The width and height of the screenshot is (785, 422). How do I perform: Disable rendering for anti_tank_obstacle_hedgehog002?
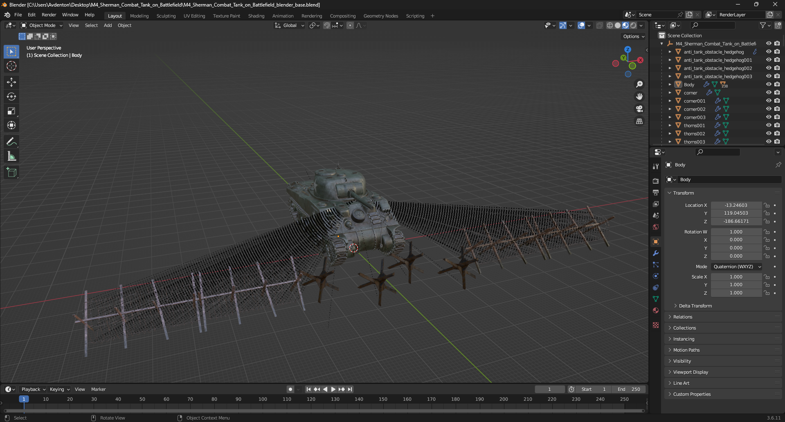pyautogui.click(x=777, y=68)
